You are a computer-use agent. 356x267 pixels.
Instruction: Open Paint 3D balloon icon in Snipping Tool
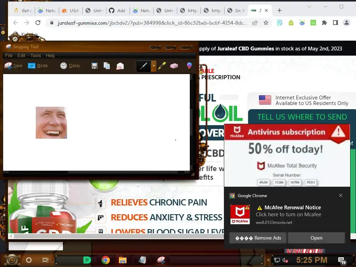[x=189, y=66]
